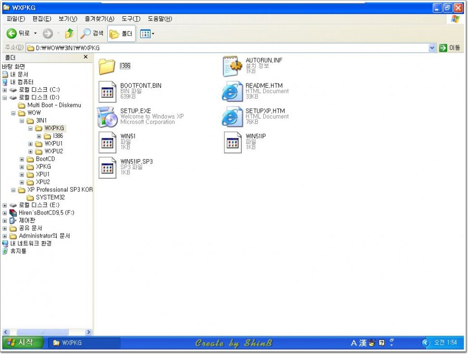This screenshot has height=354, width=469.
Task: Select 공유 문서 folder in tree
Action: 30,228
